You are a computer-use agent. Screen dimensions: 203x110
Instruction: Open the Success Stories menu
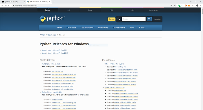(x=119, y=28)
